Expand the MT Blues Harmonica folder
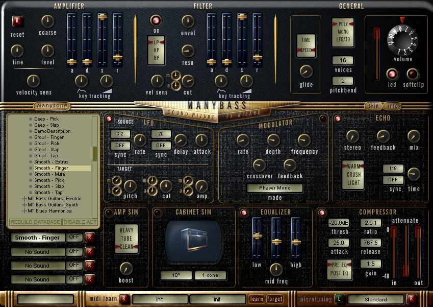The image size is (433, 307). (x=24, y=211)
